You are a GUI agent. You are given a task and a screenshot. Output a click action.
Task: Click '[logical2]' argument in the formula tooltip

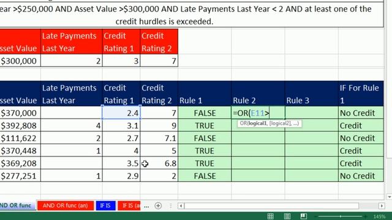click(280, 123)
